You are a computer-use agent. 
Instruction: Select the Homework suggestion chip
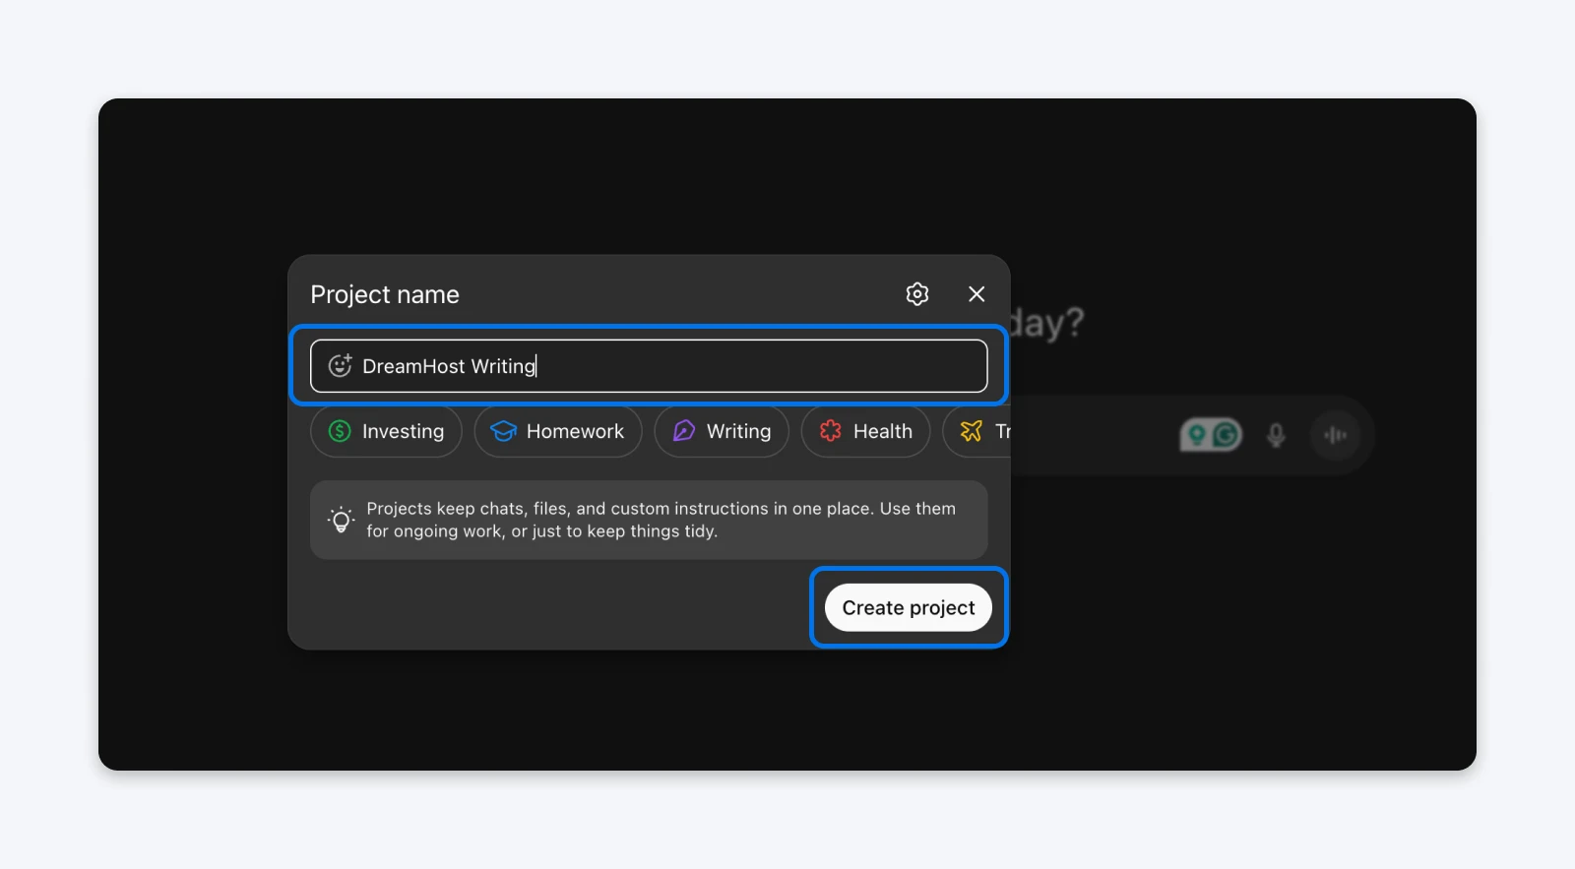pos(558,431)
